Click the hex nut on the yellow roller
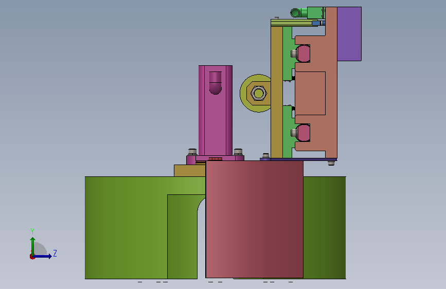Screen dimensions: 446x289 pos(259,93)
